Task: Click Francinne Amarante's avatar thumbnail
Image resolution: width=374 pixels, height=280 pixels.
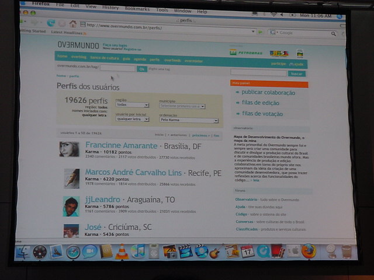Action: coord(69,149)
